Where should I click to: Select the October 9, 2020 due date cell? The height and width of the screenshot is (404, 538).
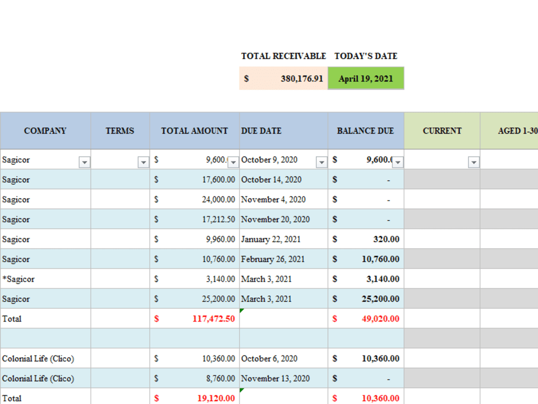(272, 159)
